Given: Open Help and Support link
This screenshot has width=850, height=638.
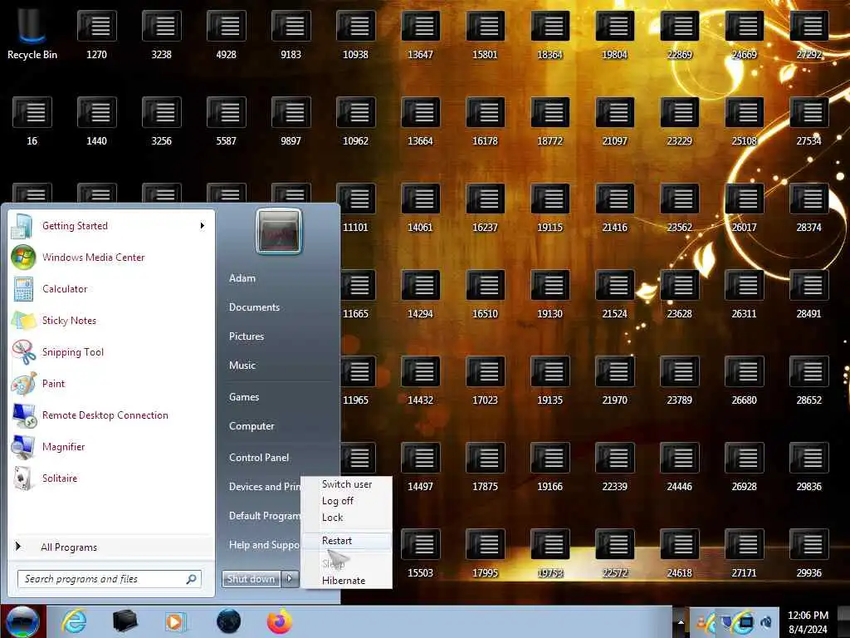Looking at the screenshot, I should (x=264, y=545).
